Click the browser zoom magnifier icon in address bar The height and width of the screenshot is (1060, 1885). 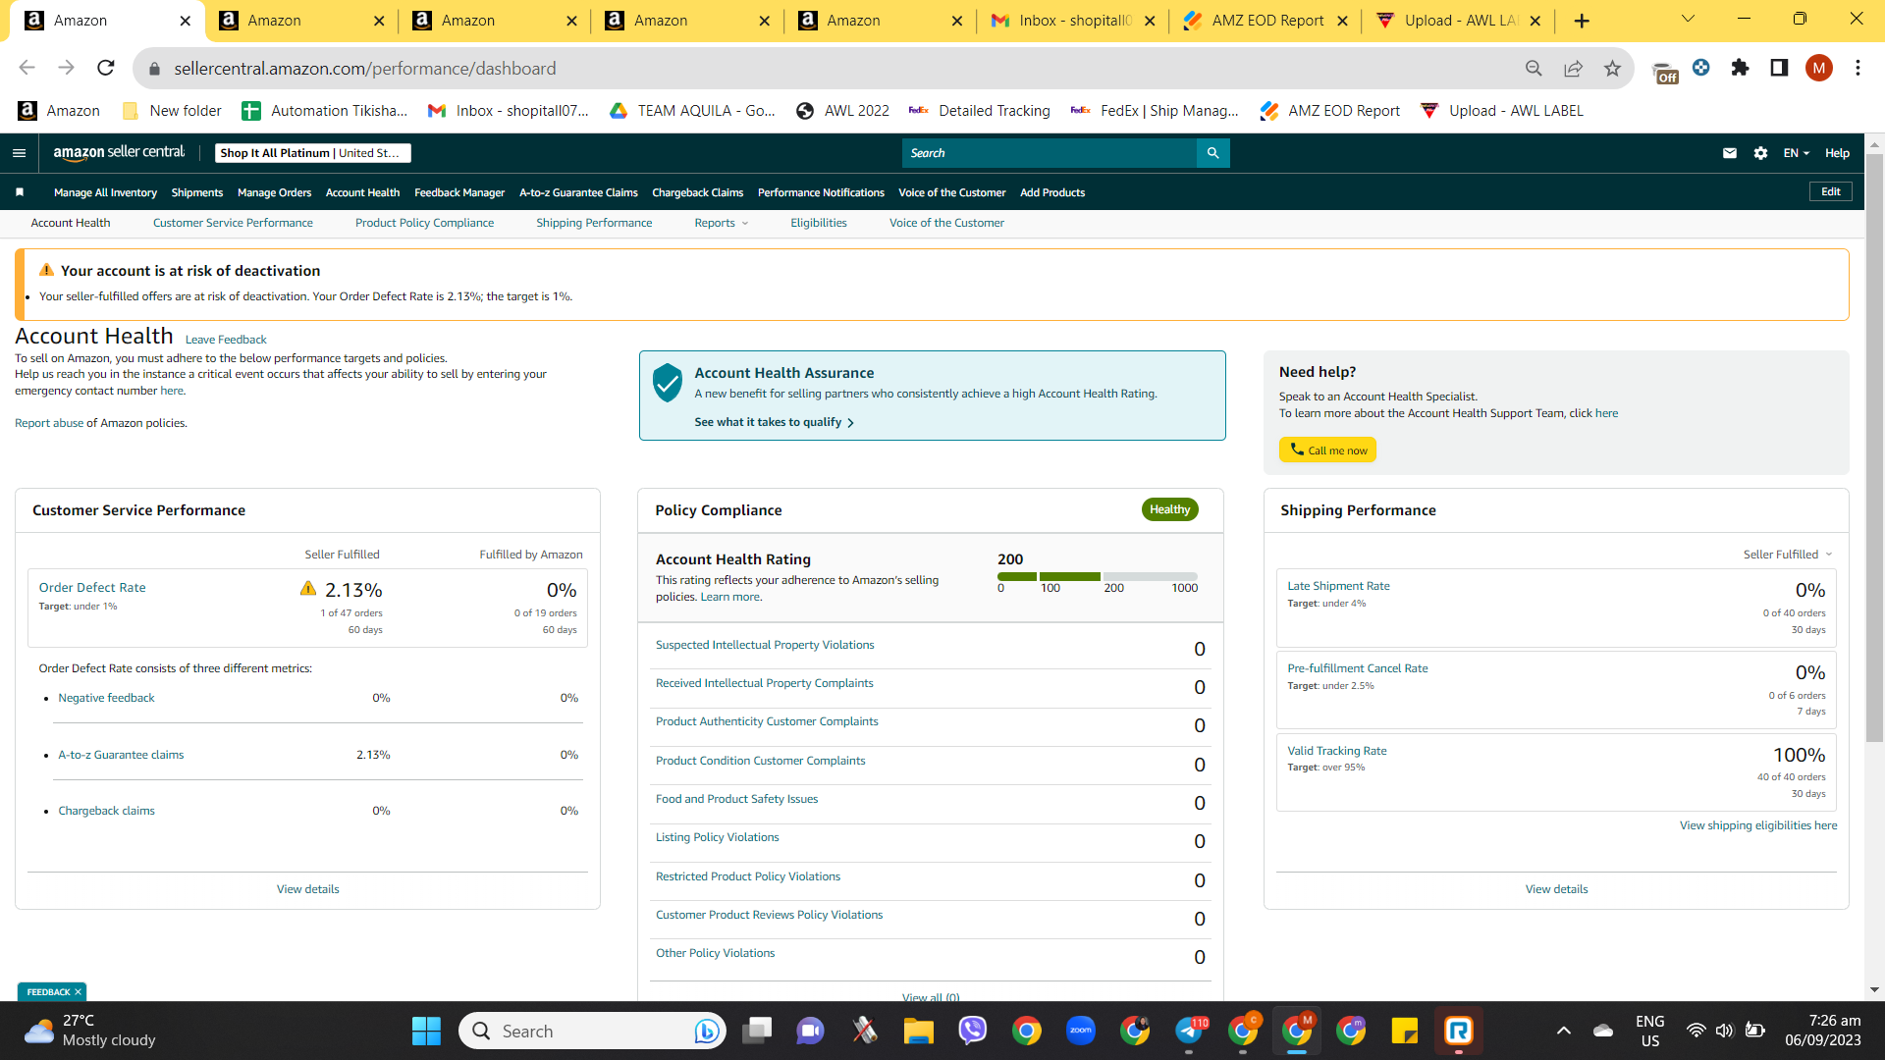point(1534,68)
